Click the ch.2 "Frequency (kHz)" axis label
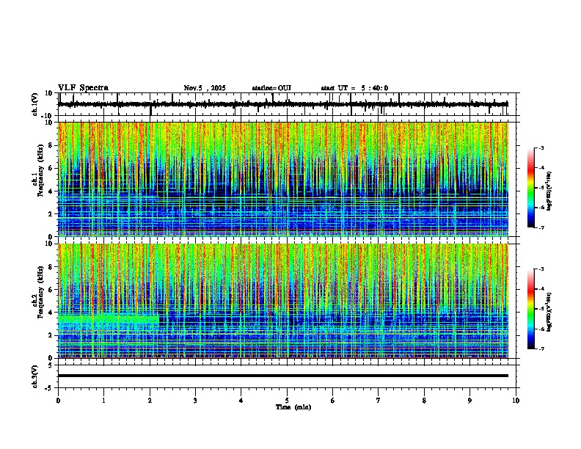Screen dimensions: 581x449 (40, 292)
